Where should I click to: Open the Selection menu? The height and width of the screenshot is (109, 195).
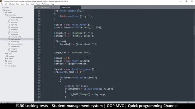coord(12,4)
